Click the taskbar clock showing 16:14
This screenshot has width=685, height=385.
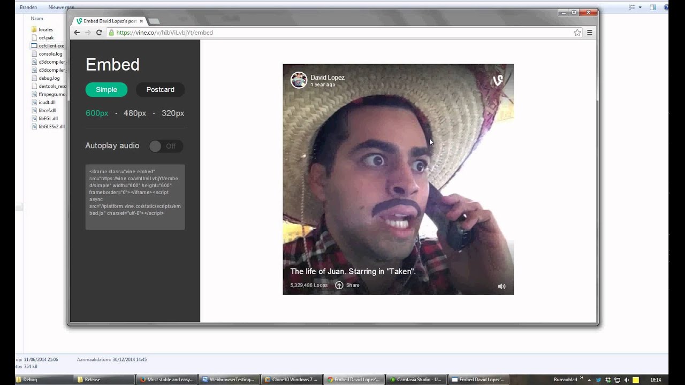656,380
